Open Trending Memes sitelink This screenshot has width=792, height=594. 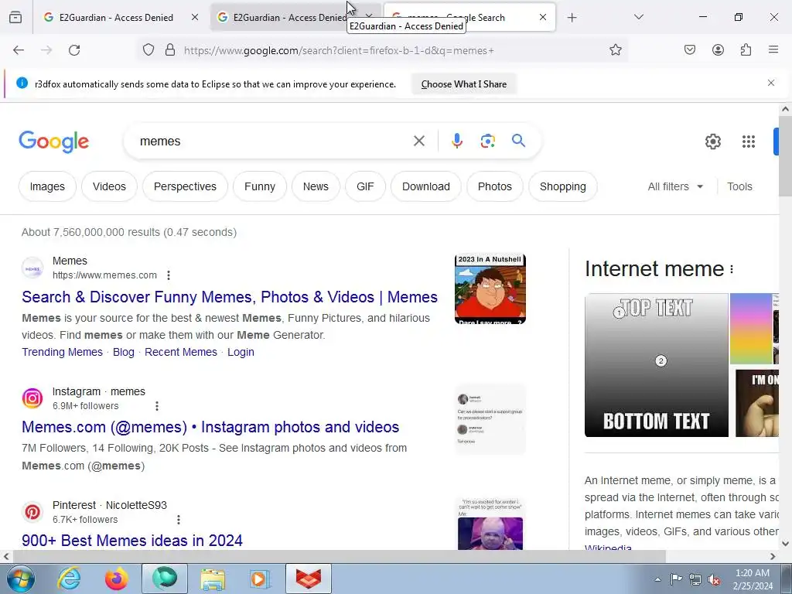(62, 352)
